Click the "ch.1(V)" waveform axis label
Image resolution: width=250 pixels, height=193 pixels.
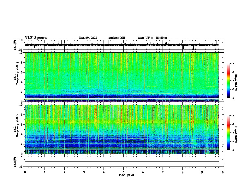point(15,45)
